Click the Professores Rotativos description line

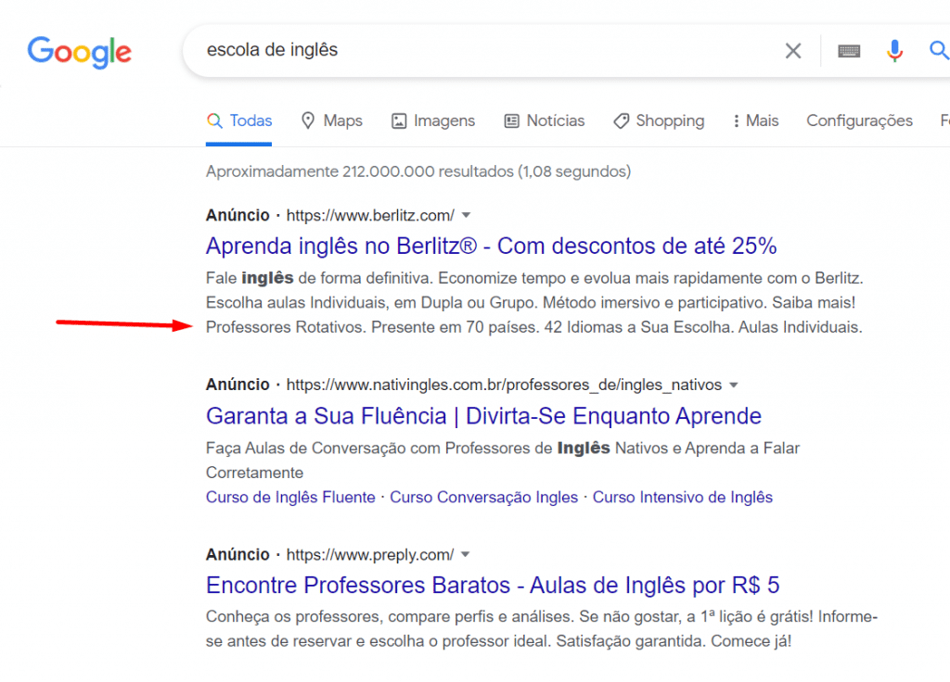click(x=533, y=327)
